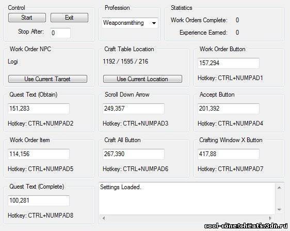Select the Accept Button coordinates field
This screenshot has width=290, height=231.
pyautogui.click(x=229, y=109)
